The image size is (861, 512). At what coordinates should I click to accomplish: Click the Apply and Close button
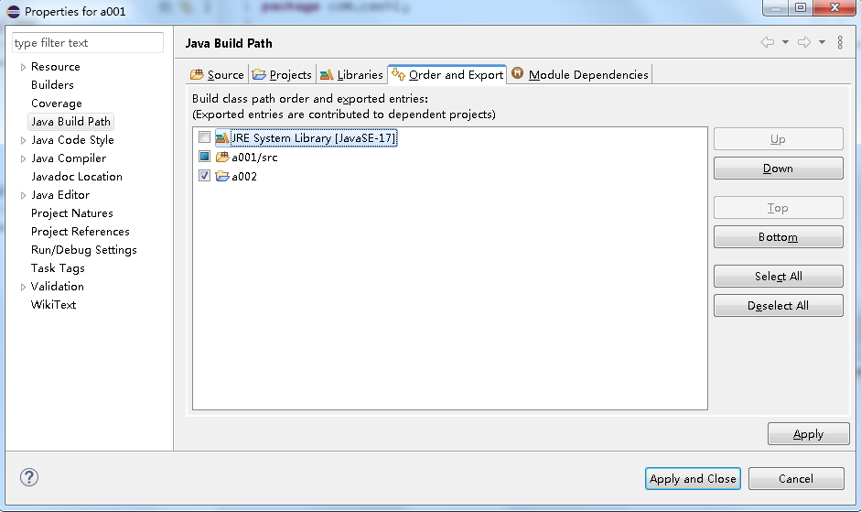(693, 478)
